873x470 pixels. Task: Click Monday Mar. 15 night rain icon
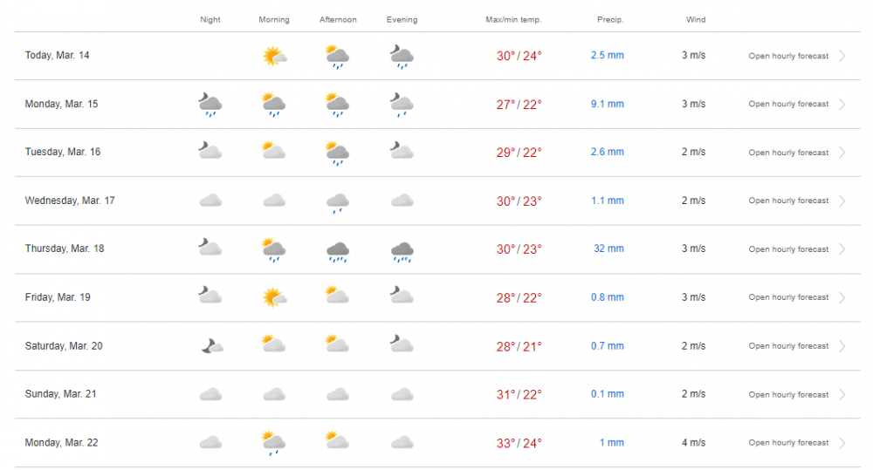tap(210, 105)
